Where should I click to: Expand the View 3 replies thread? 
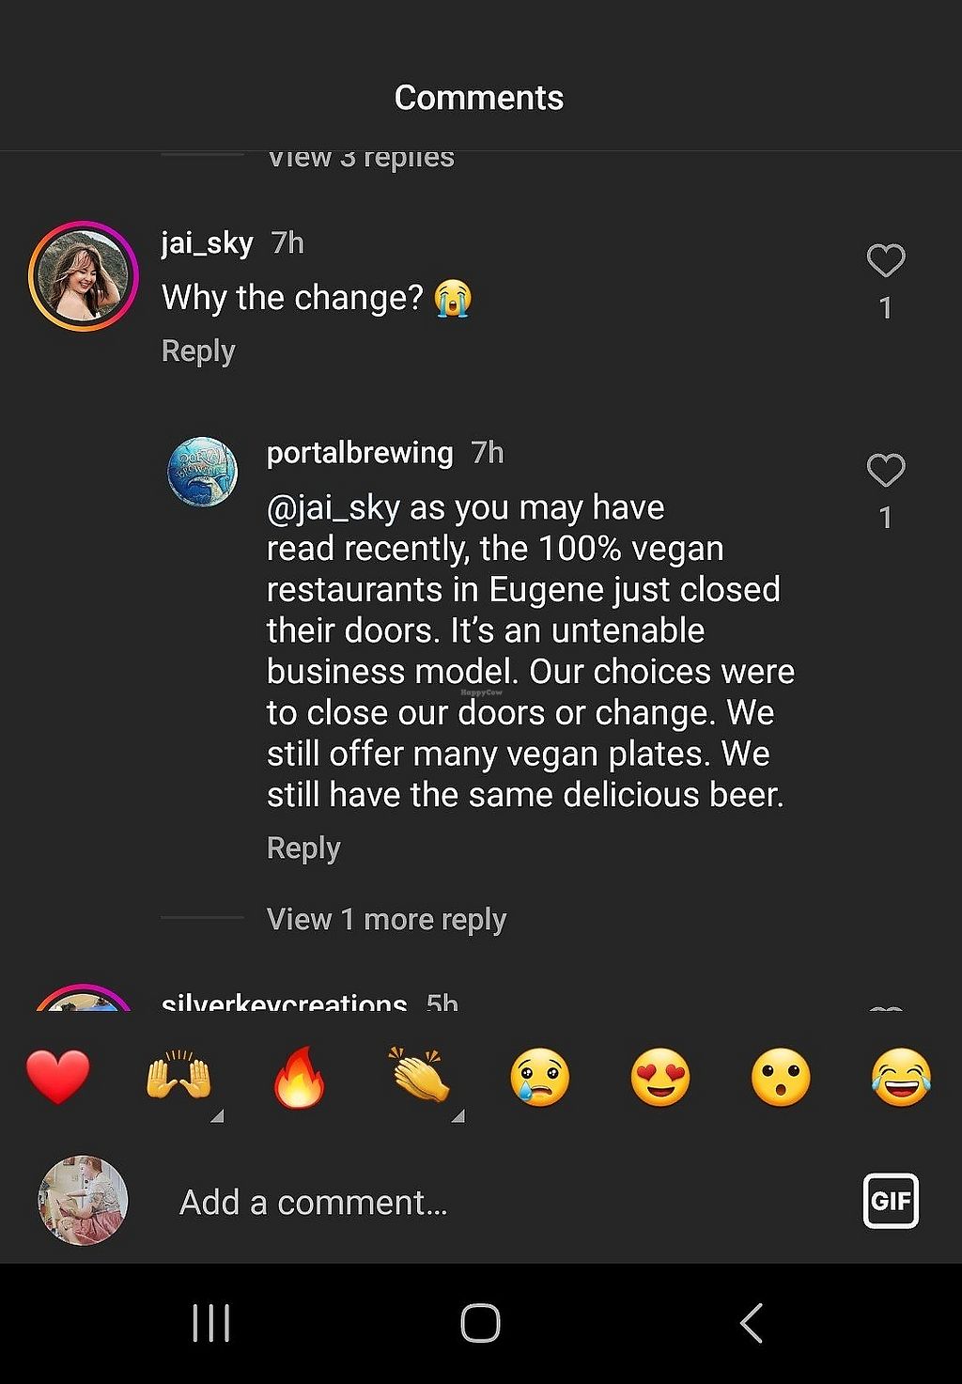(x=361, y=158)
